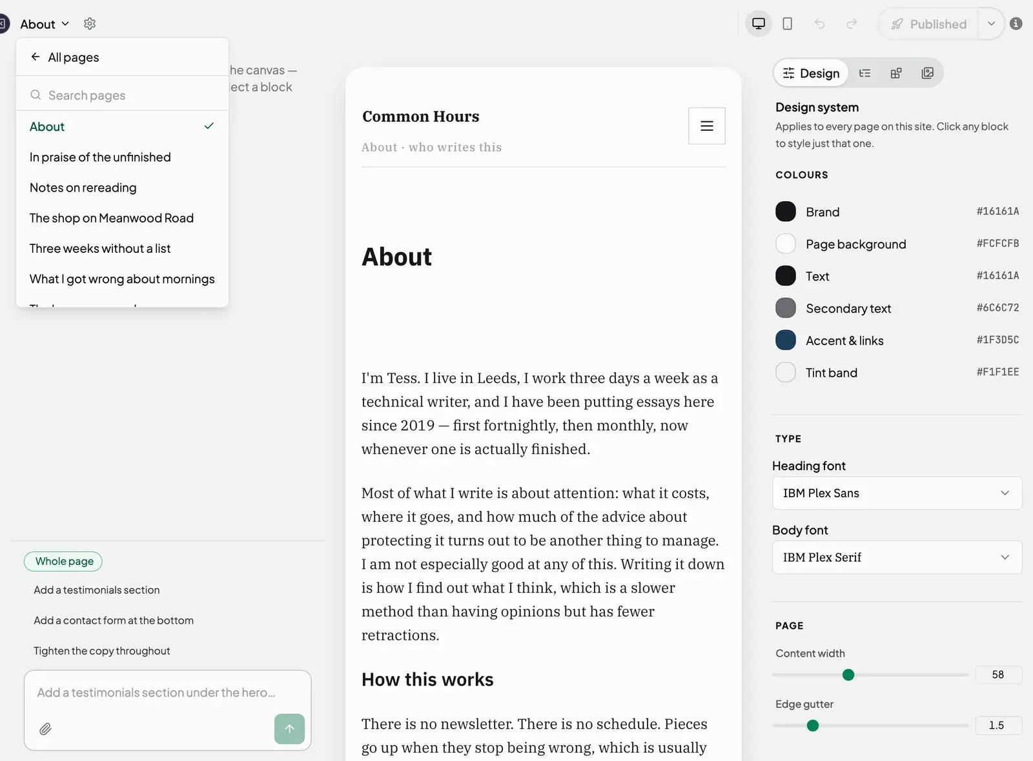This screenshot has width=1033, height=761.
Task: Pick the Brand colour swatch
Action: point(786,212)
